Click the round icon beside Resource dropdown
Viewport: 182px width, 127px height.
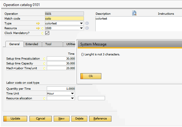tap(87, 28)
